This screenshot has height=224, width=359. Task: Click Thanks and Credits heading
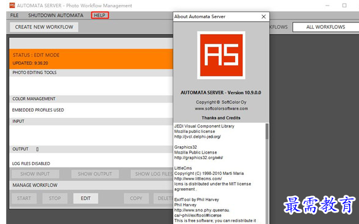click(x=221, y=118)
